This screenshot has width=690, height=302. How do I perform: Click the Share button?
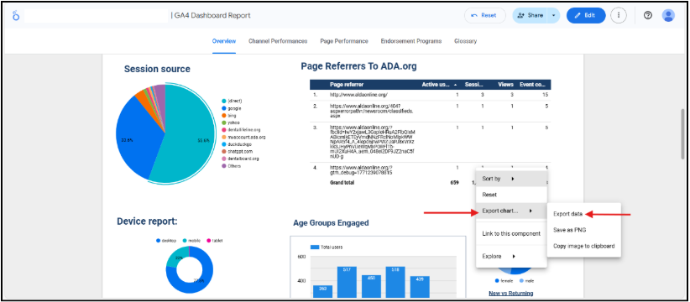[530, 15]
